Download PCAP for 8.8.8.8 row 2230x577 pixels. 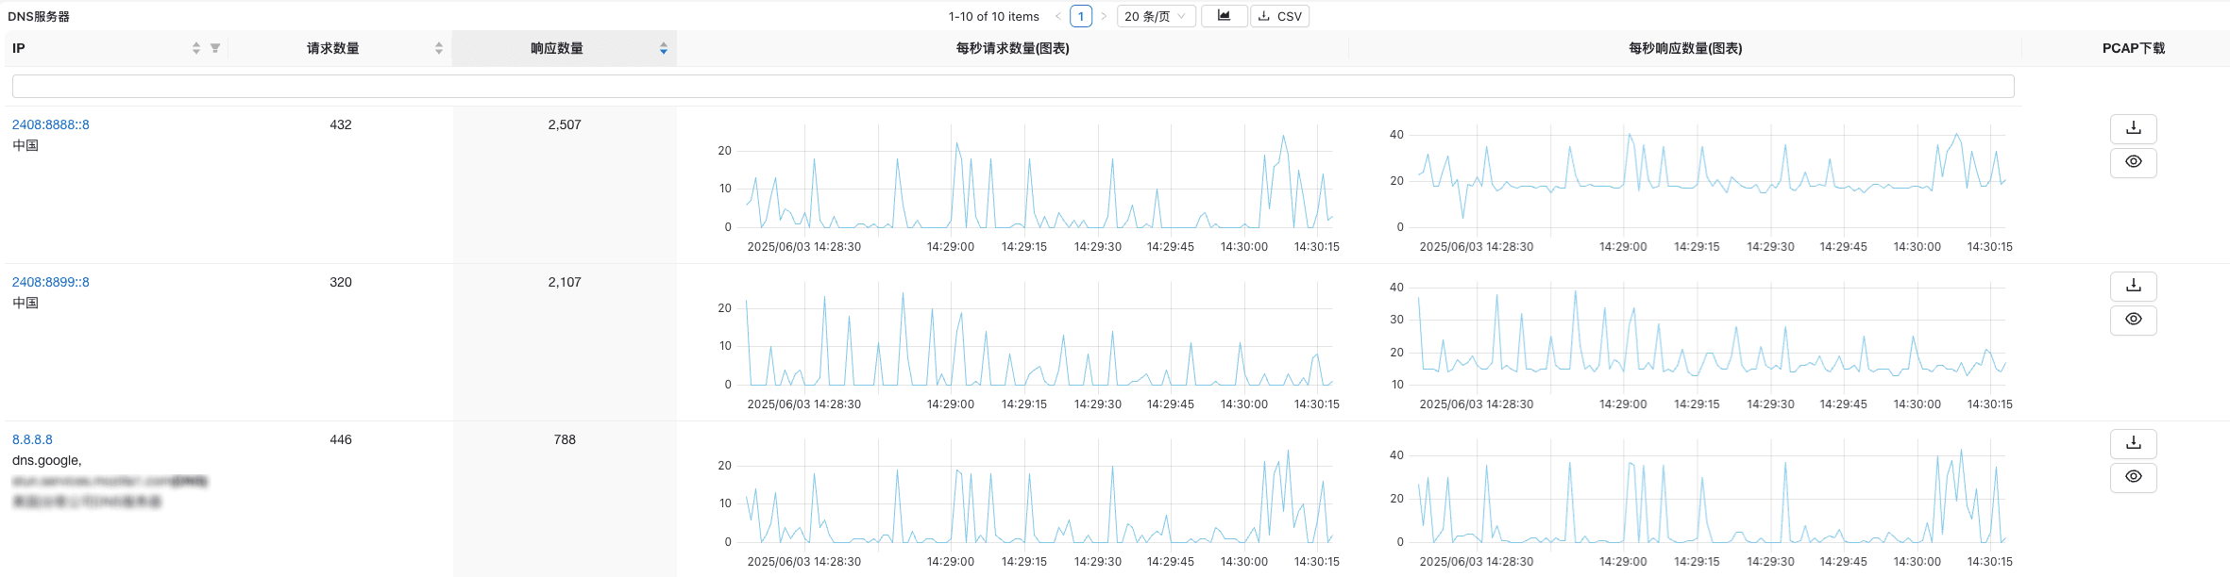(x=2133, y=443)
